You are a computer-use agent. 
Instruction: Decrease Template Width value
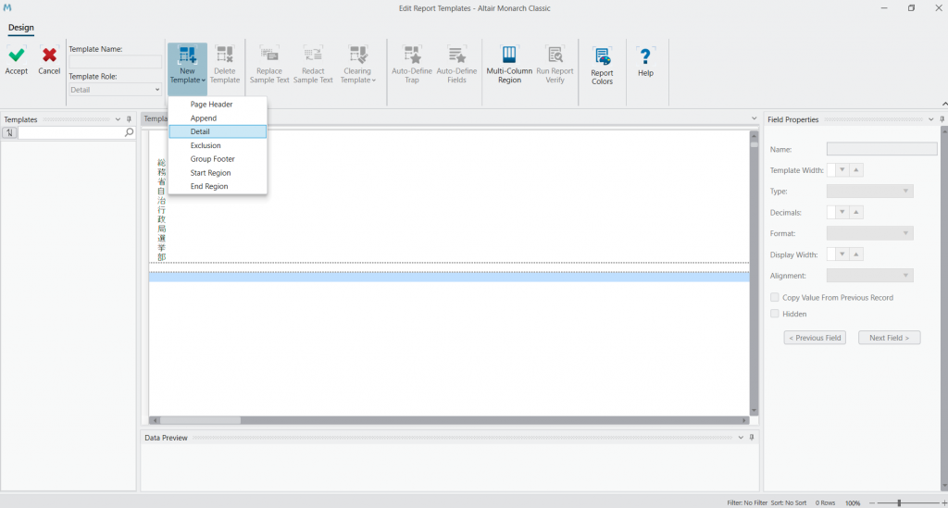[x=842, y=169]
